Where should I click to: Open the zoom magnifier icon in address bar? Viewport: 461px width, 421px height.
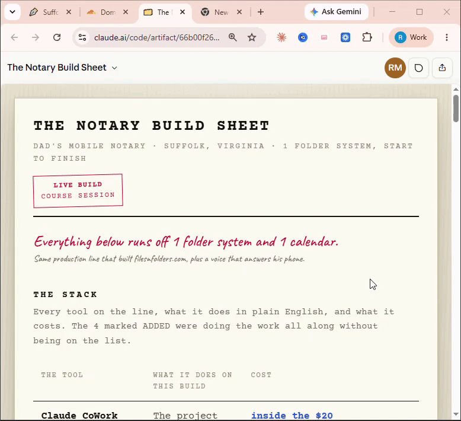(x=232, y=37)
